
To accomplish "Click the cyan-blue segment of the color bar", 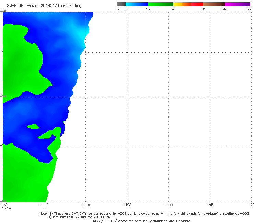I will [x=137, y=4].
